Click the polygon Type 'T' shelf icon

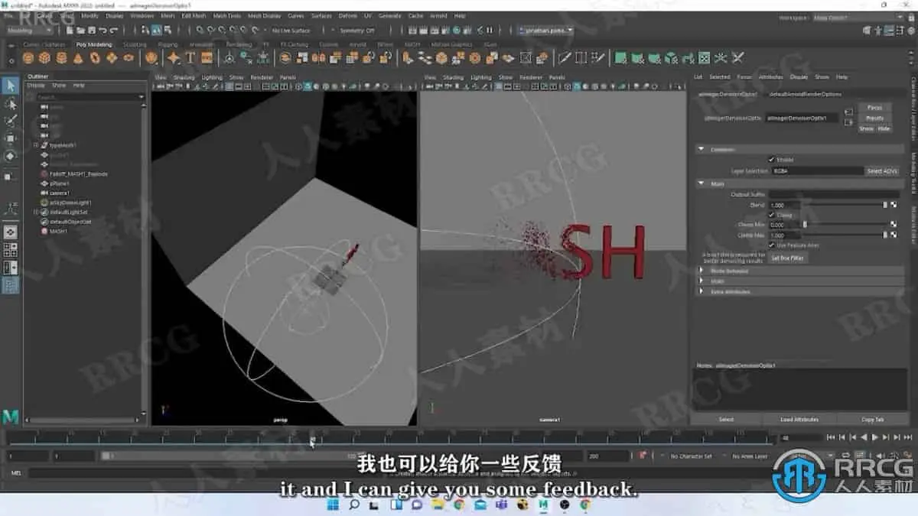point(190,58)
